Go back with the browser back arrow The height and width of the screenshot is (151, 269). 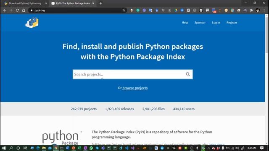(x=5, y=10)
